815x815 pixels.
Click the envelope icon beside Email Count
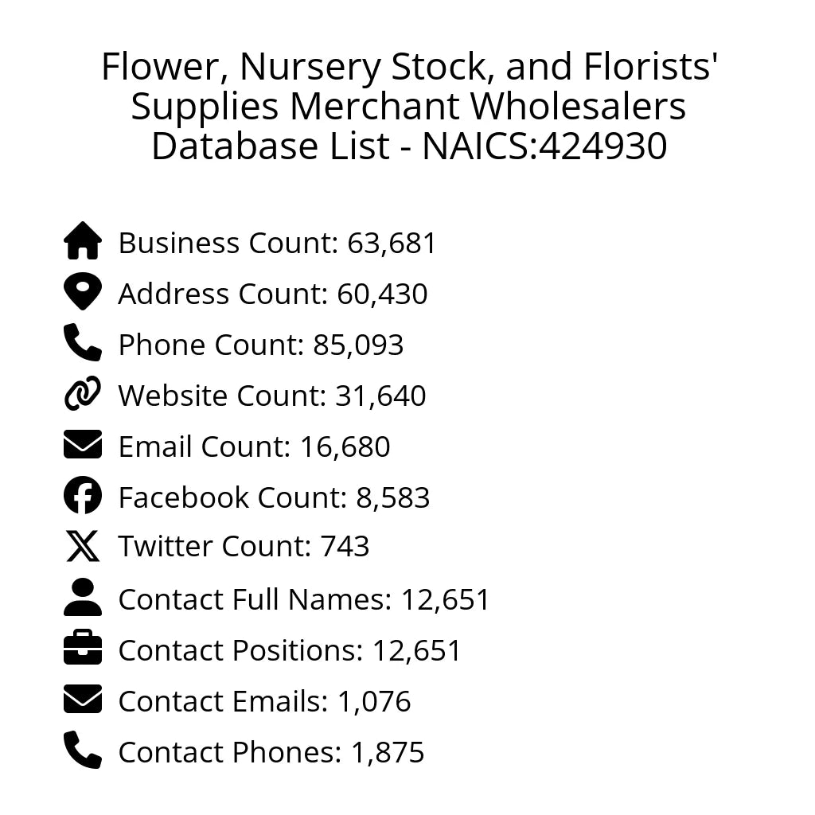83,445
